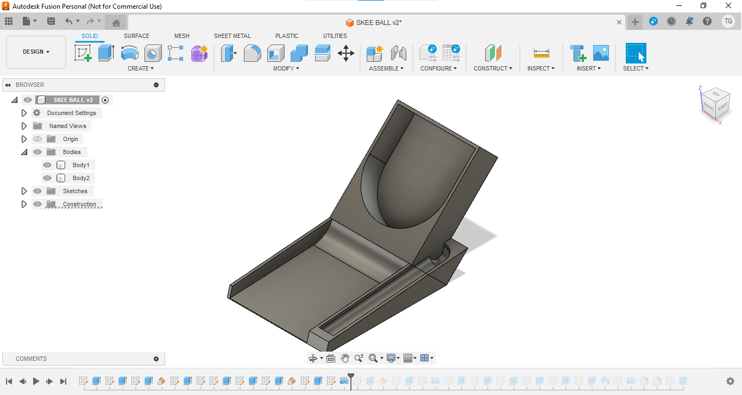Screen dimensions: 742x395
Task: Open the MODIFY dropdown menu
Action: pyautogui.click(x=286, y=68)
